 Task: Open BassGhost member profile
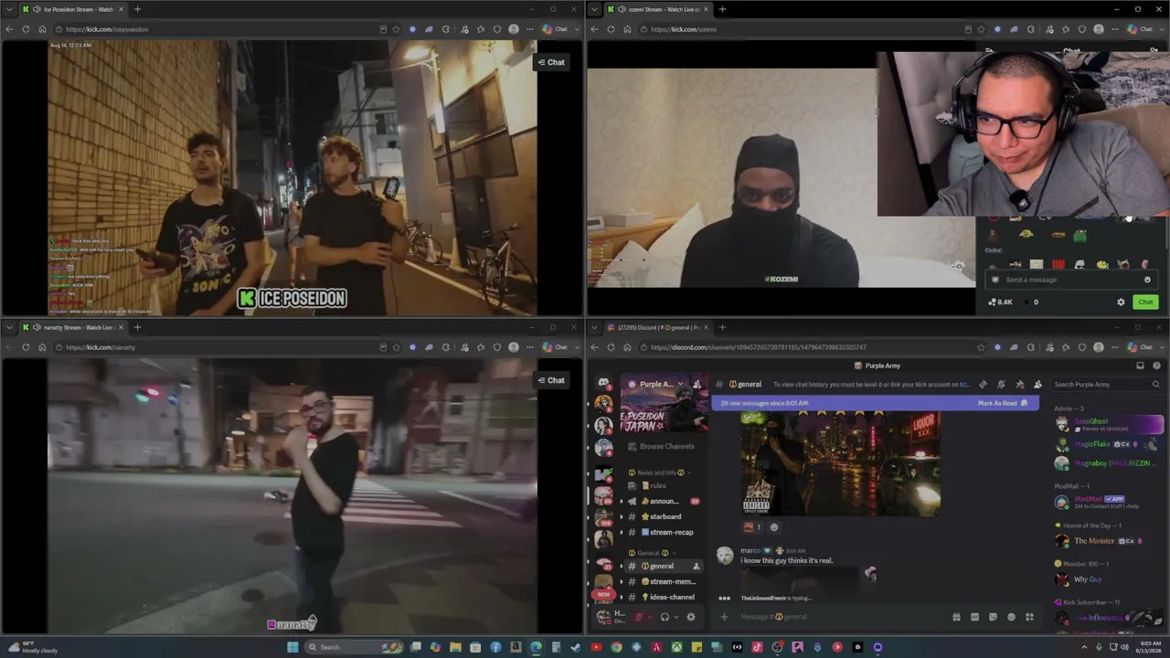1108,424
